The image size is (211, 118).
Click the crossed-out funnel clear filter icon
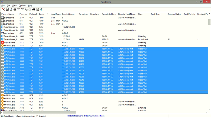pos(22,9)
